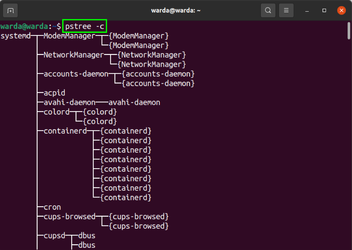Screen dimensions: 352x250
Task: Click the acpid process entry
Action: tap(54, 93)
